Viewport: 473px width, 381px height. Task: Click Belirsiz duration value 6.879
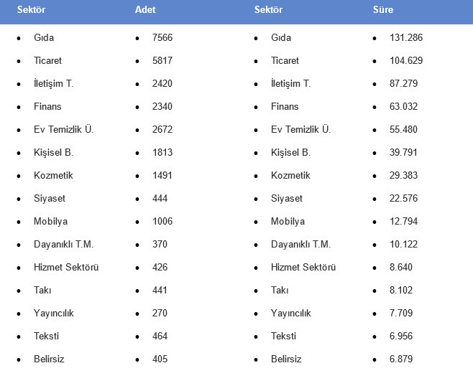pyautogui.click(x=401, y=359)
